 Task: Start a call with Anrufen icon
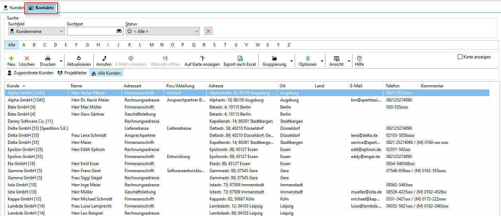pos(104,58)
